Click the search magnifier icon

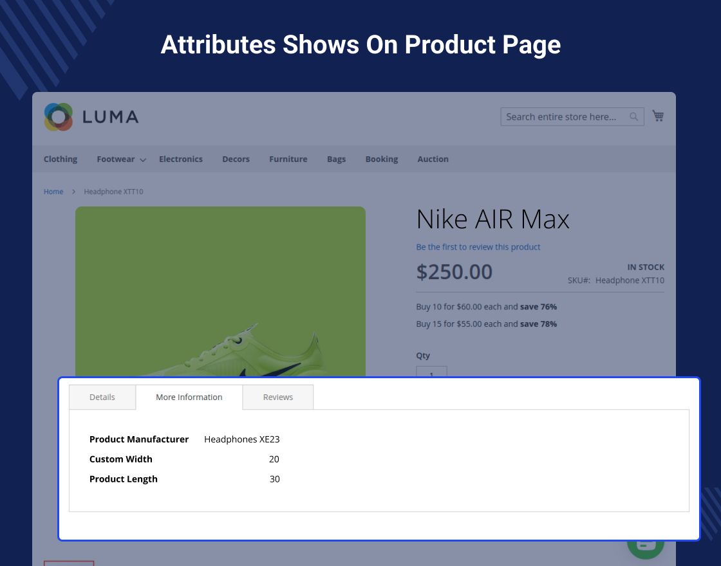pyautogui.click(x=633, y=116)
